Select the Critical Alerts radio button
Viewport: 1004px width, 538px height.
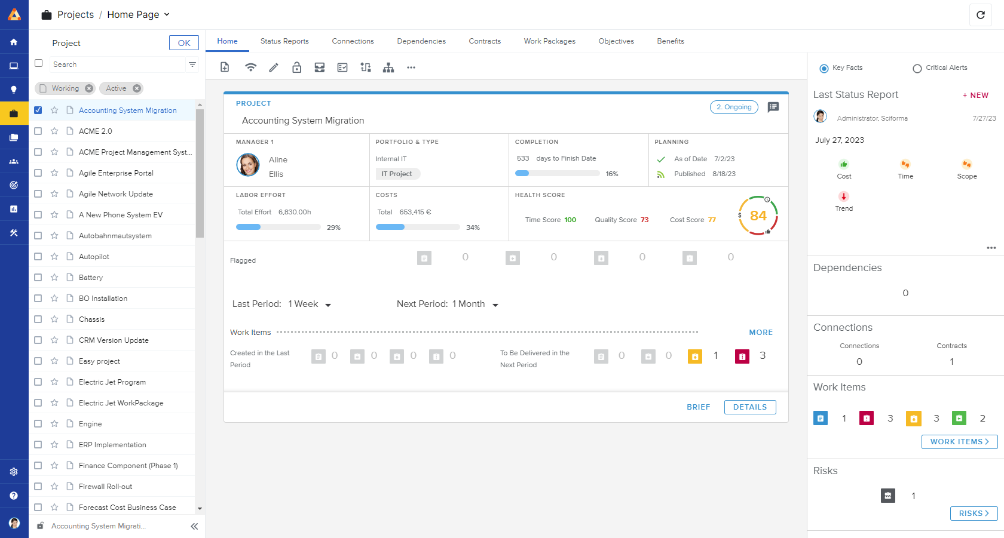point(917,68)
